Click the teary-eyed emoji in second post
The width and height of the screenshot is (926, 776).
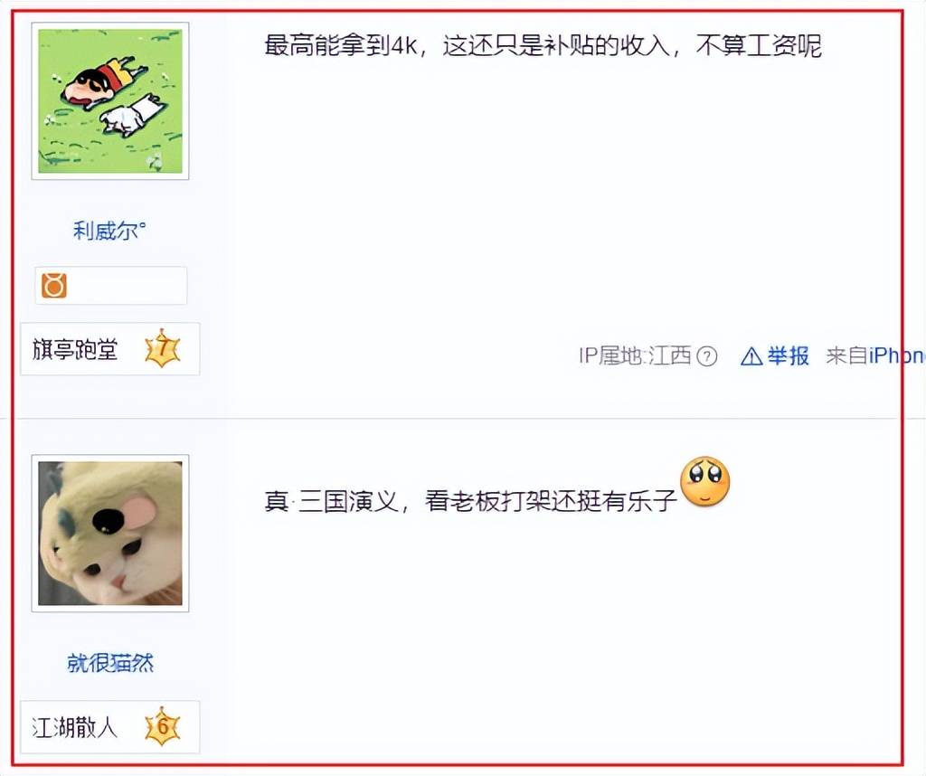click(x=705, y=481)
